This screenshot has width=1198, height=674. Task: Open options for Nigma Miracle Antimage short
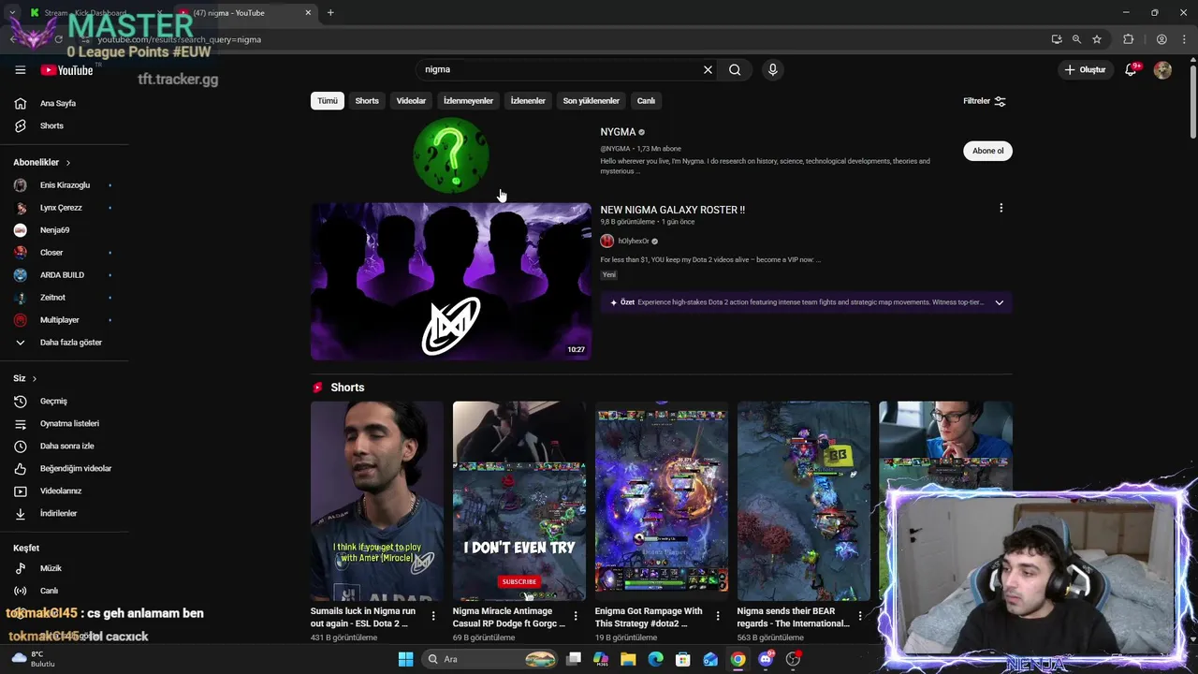click(x=576, y=616)
